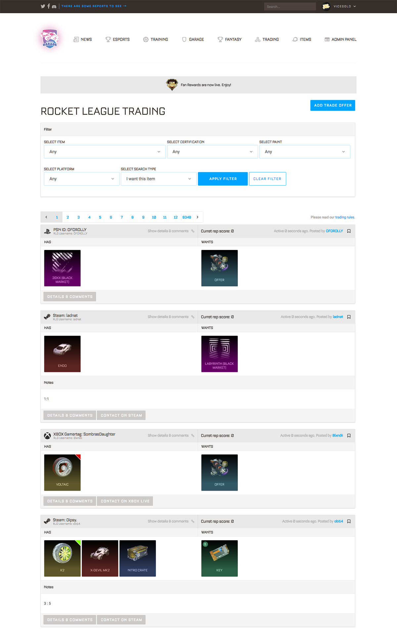This screenshot has height=630, width=397.
Task: Open the Select Certification dropdown
Action: coord(212,152)
